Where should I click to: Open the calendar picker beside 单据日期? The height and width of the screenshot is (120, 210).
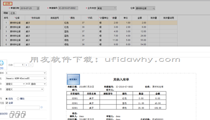pyautogui.click(x=38, y=8)
